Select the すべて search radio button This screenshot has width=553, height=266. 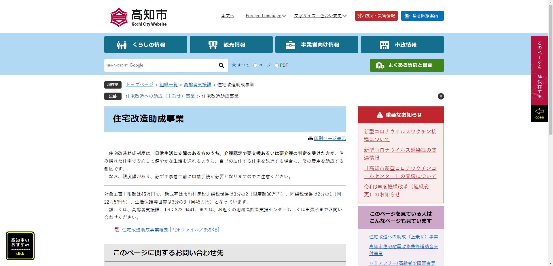click(x=234, y=66)
